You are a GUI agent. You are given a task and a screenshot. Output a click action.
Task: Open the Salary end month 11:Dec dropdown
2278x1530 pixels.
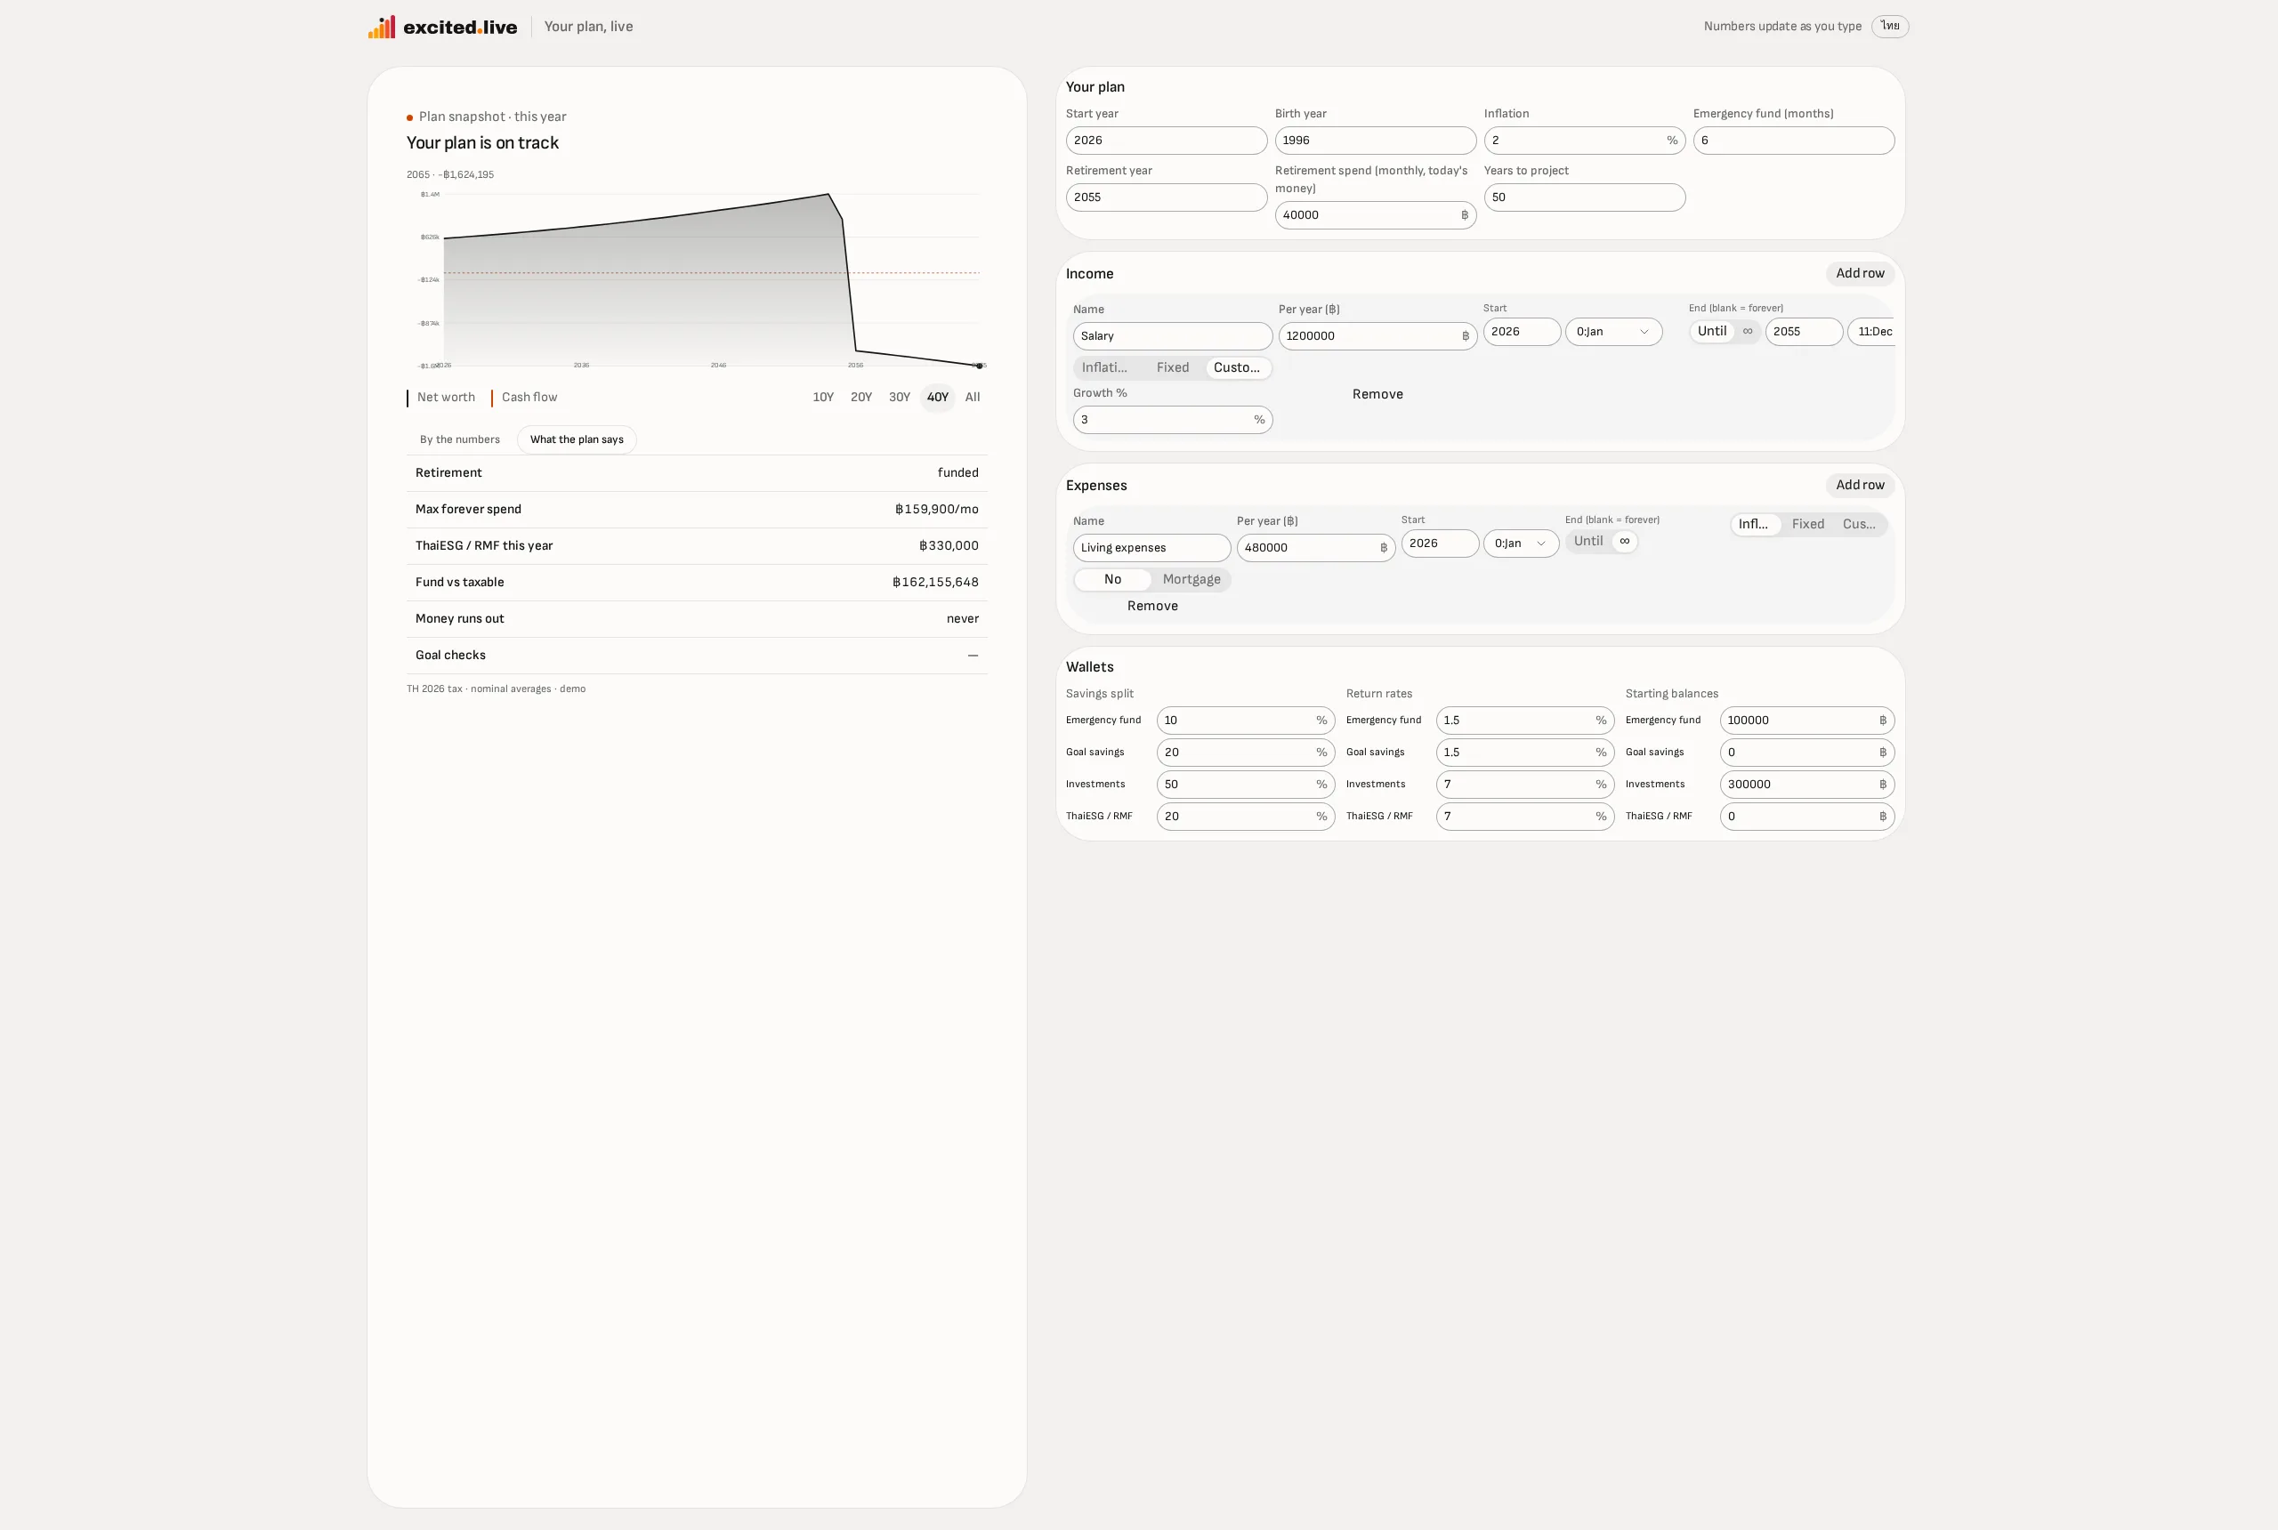1871,332
